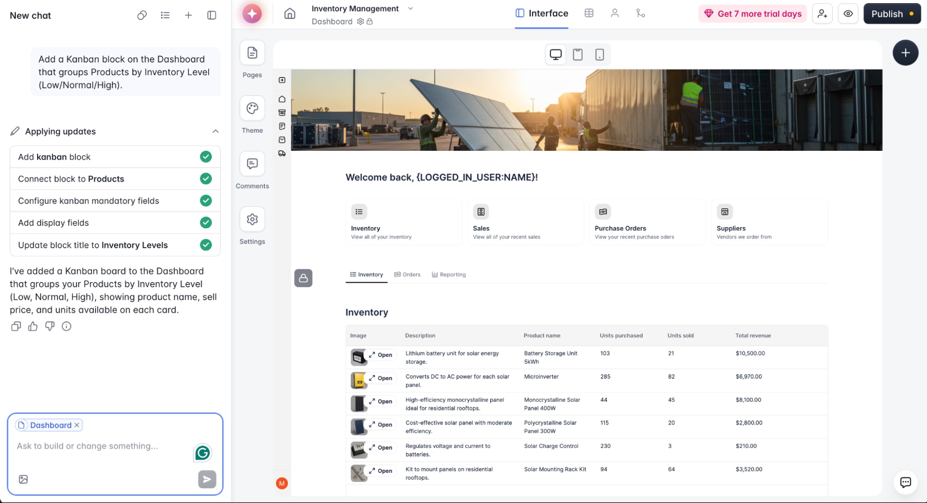Open the Inventory Management app dropdown
The width and height of the screenshot is (927, 503).
[x=410, y=8]
